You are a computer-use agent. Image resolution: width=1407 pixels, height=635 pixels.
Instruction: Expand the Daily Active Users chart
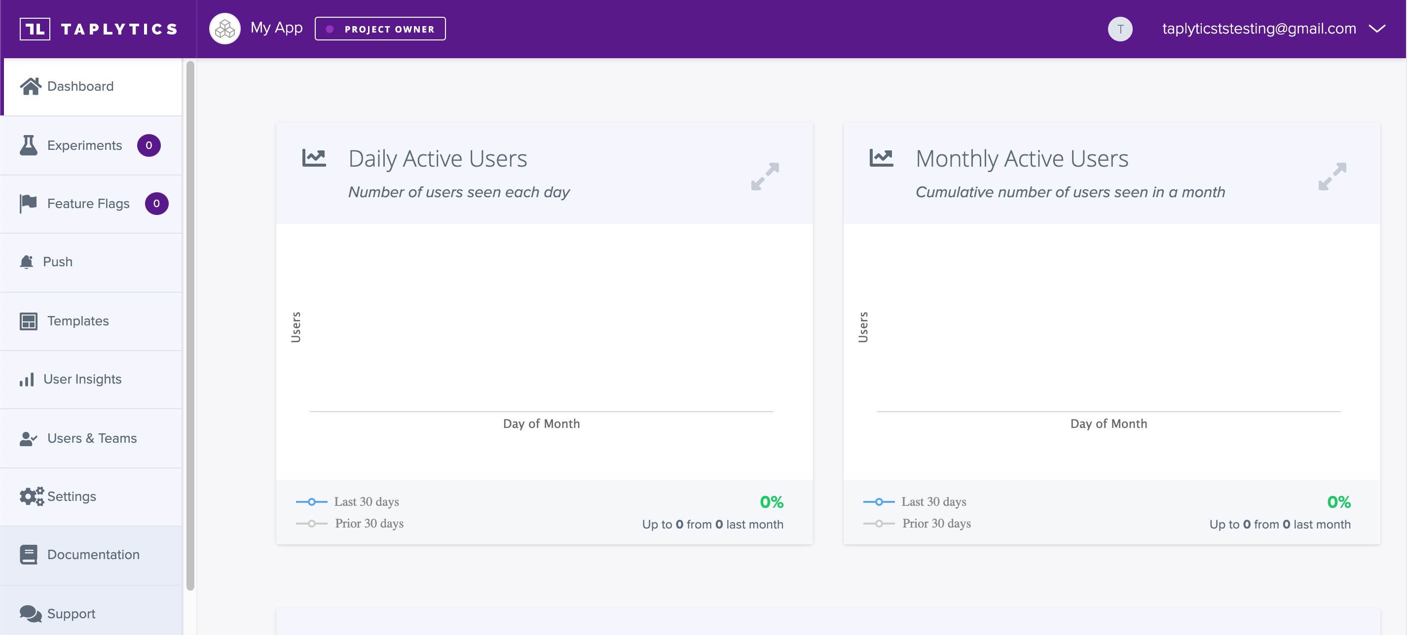coord(765,176)
